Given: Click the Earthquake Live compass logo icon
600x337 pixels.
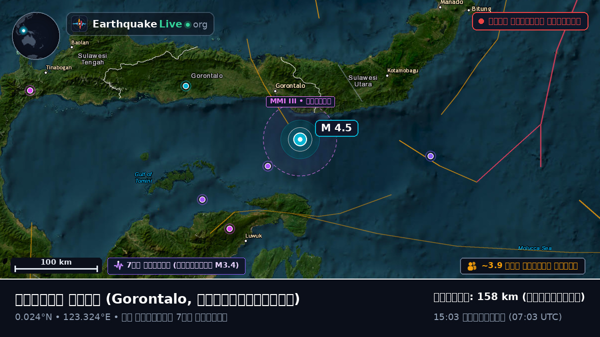Looking at the screenshot, I should (79, 24).
